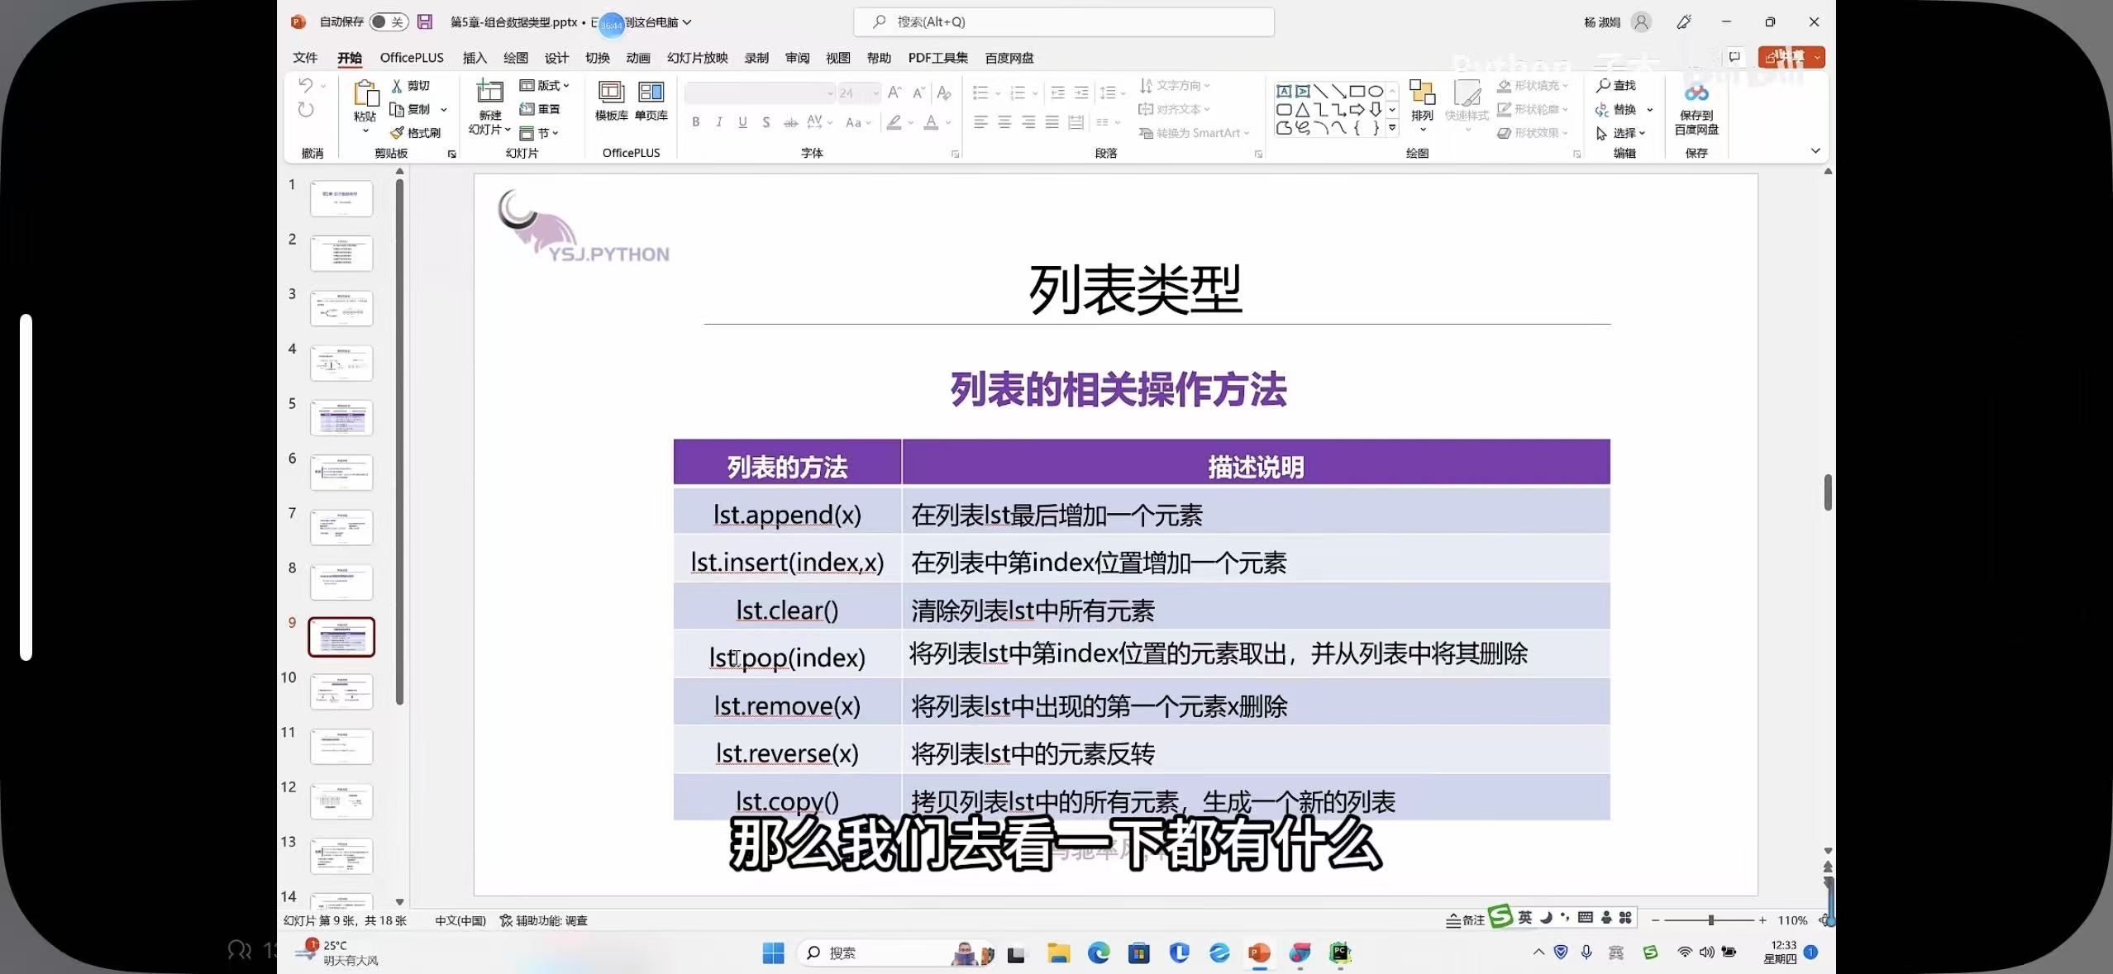Click the Arrange shapes icon
This screenshot has height=974, width=2113.
[x=1422, y=93]
